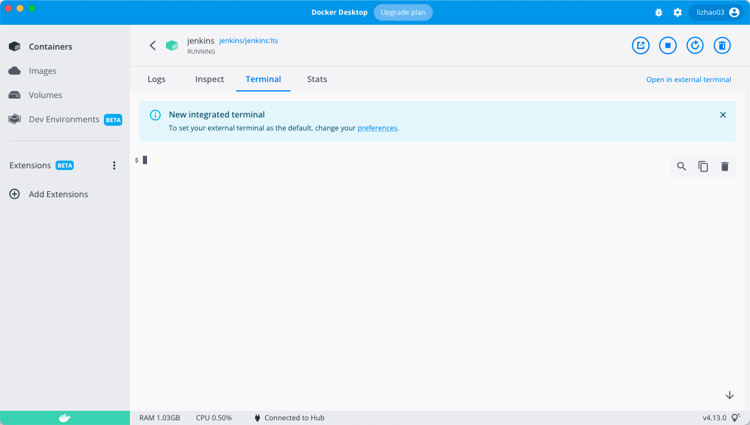This screenshot has height=425, width=750.
Task: Open Dev Environments in the sidebar
Action: pos(65,119)
